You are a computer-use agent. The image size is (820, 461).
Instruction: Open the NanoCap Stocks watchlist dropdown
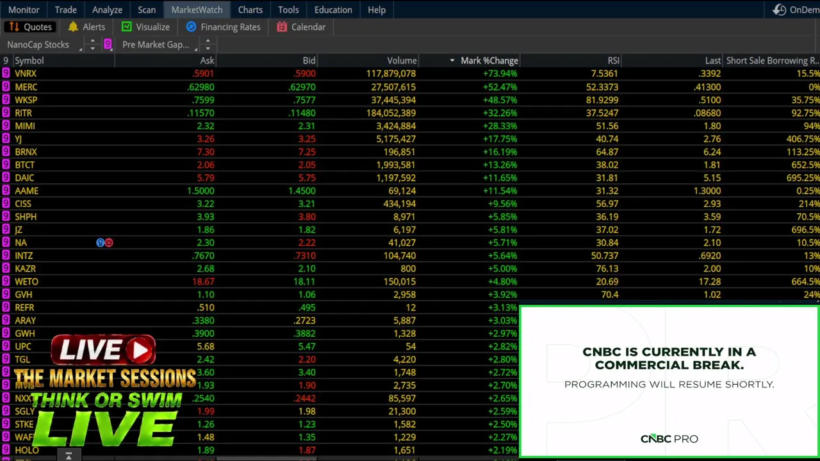[x=43, y=44]
